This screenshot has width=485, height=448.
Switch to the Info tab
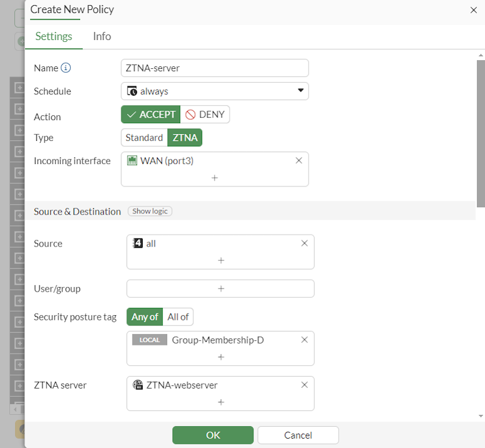point(102,36)
